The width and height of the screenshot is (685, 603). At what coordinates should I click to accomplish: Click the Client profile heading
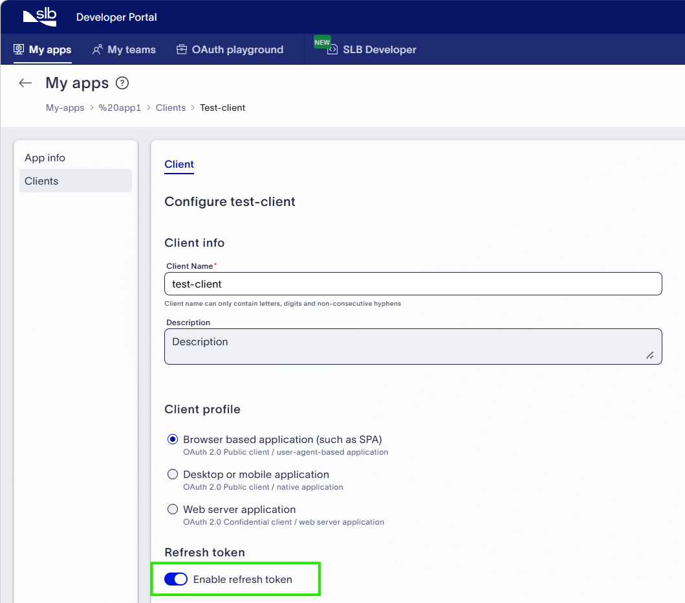pyautogui.click(x=202, y=409)
